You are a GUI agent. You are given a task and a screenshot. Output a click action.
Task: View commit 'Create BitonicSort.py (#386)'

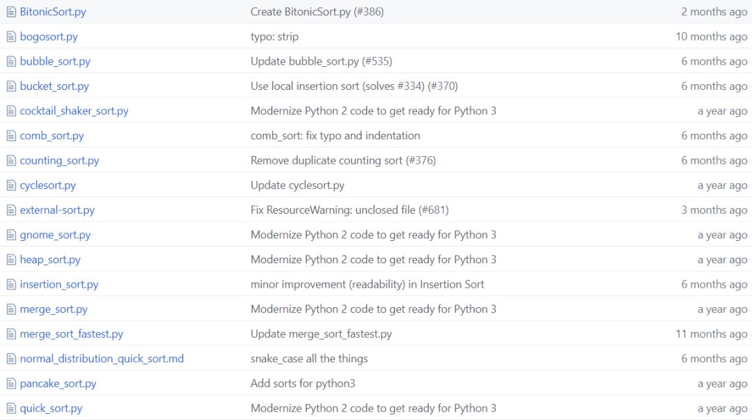point(317,12)
